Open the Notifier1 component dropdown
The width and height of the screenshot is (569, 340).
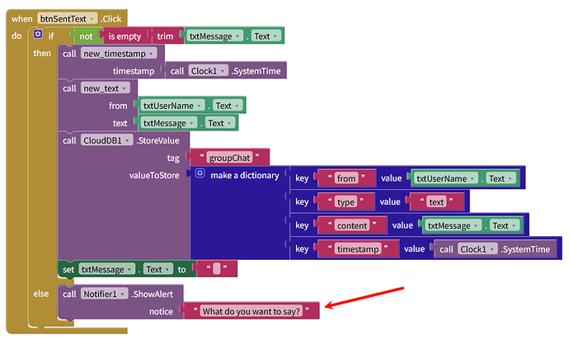[x=105, y=294]
